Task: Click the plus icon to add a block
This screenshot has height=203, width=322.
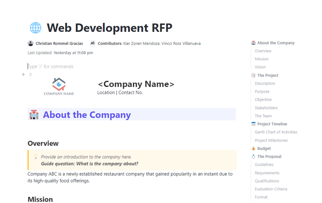Action: pyautogui.click(x=23, y=74)
